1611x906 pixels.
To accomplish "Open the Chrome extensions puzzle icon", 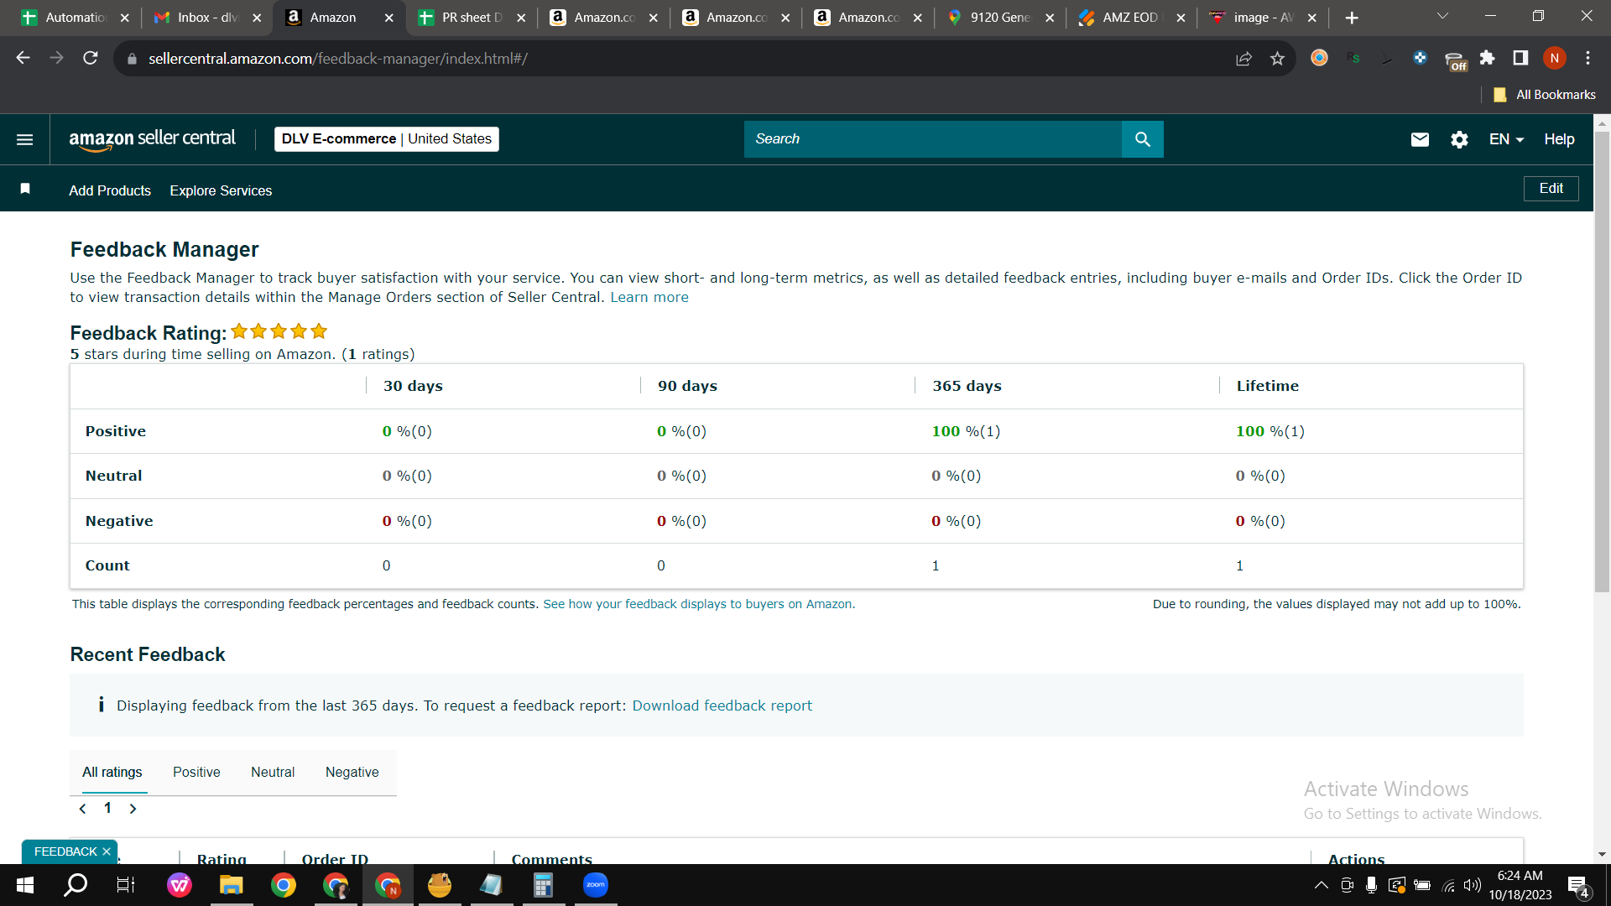I will [x=1487, y=58].
